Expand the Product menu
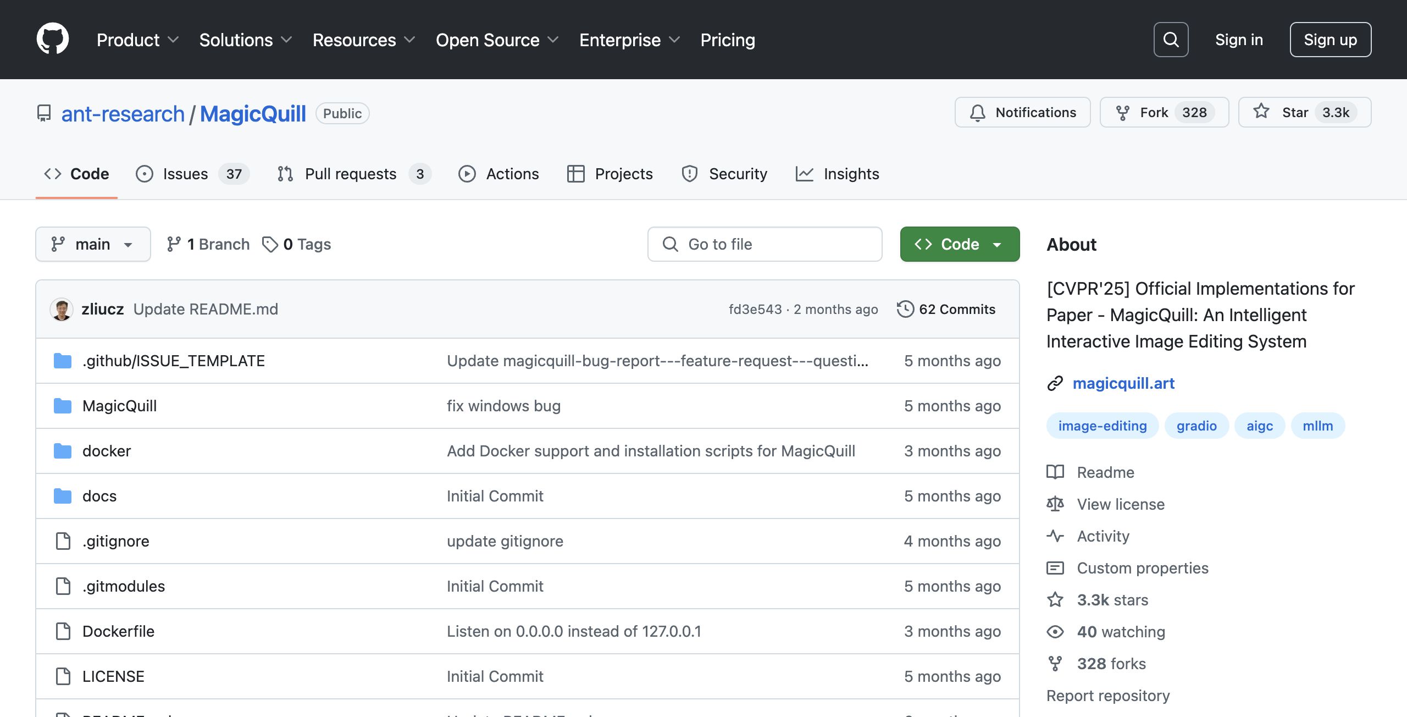This screenshot has width=1407, height=717. tap(137, 40)
